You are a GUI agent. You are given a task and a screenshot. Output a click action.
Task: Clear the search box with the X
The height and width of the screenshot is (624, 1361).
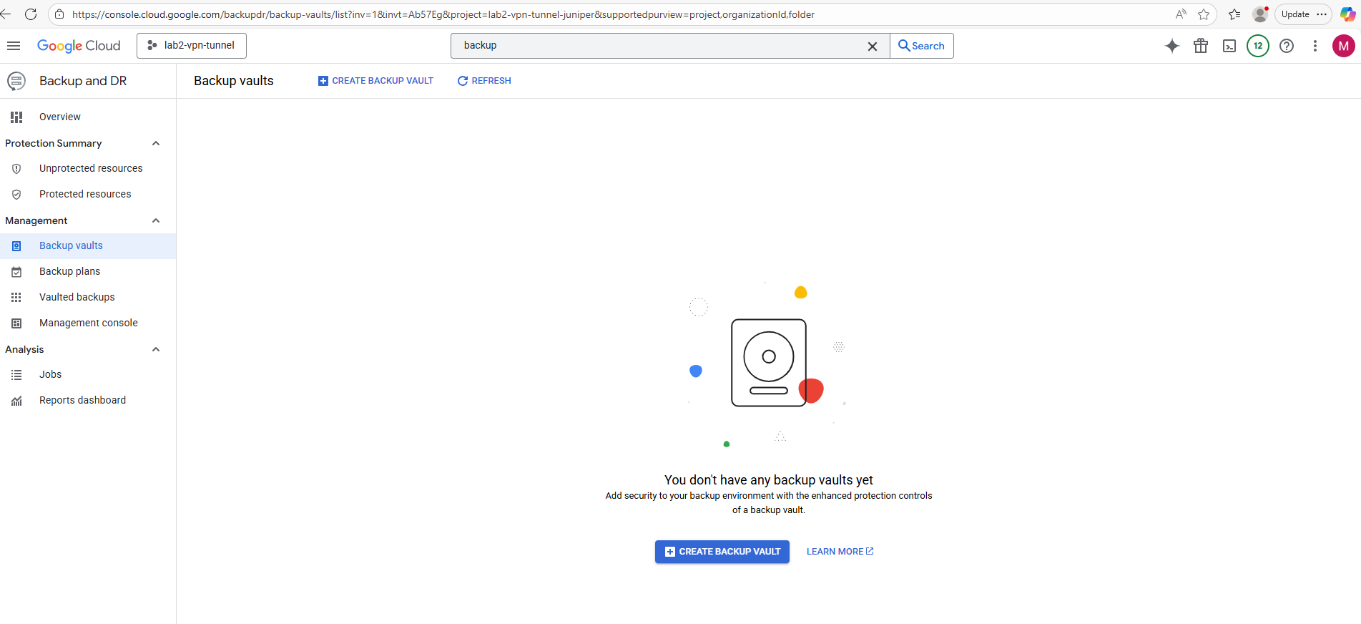coord(873,46)
